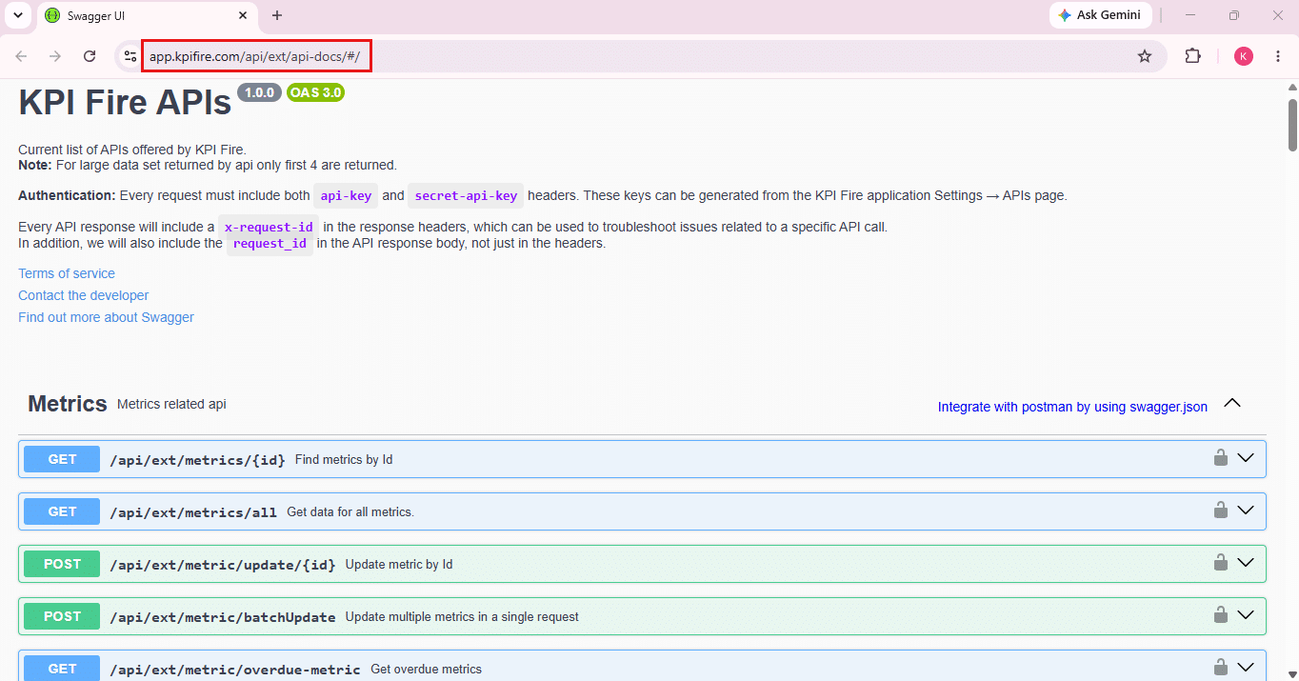The height and width of the screenshot is (681, 1299).
Task: Click the x-request-id code label
Action: [x=269, y=228]
